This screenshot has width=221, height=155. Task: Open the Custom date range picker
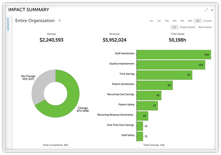[x=207, y=21]
